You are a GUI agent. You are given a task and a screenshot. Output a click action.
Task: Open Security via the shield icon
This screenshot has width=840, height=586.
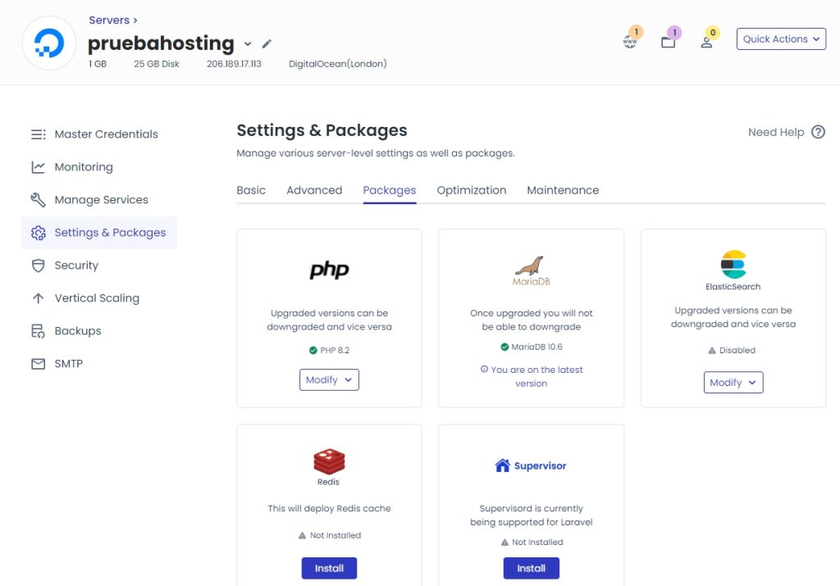pyautogui.click(x=38, y=266)
